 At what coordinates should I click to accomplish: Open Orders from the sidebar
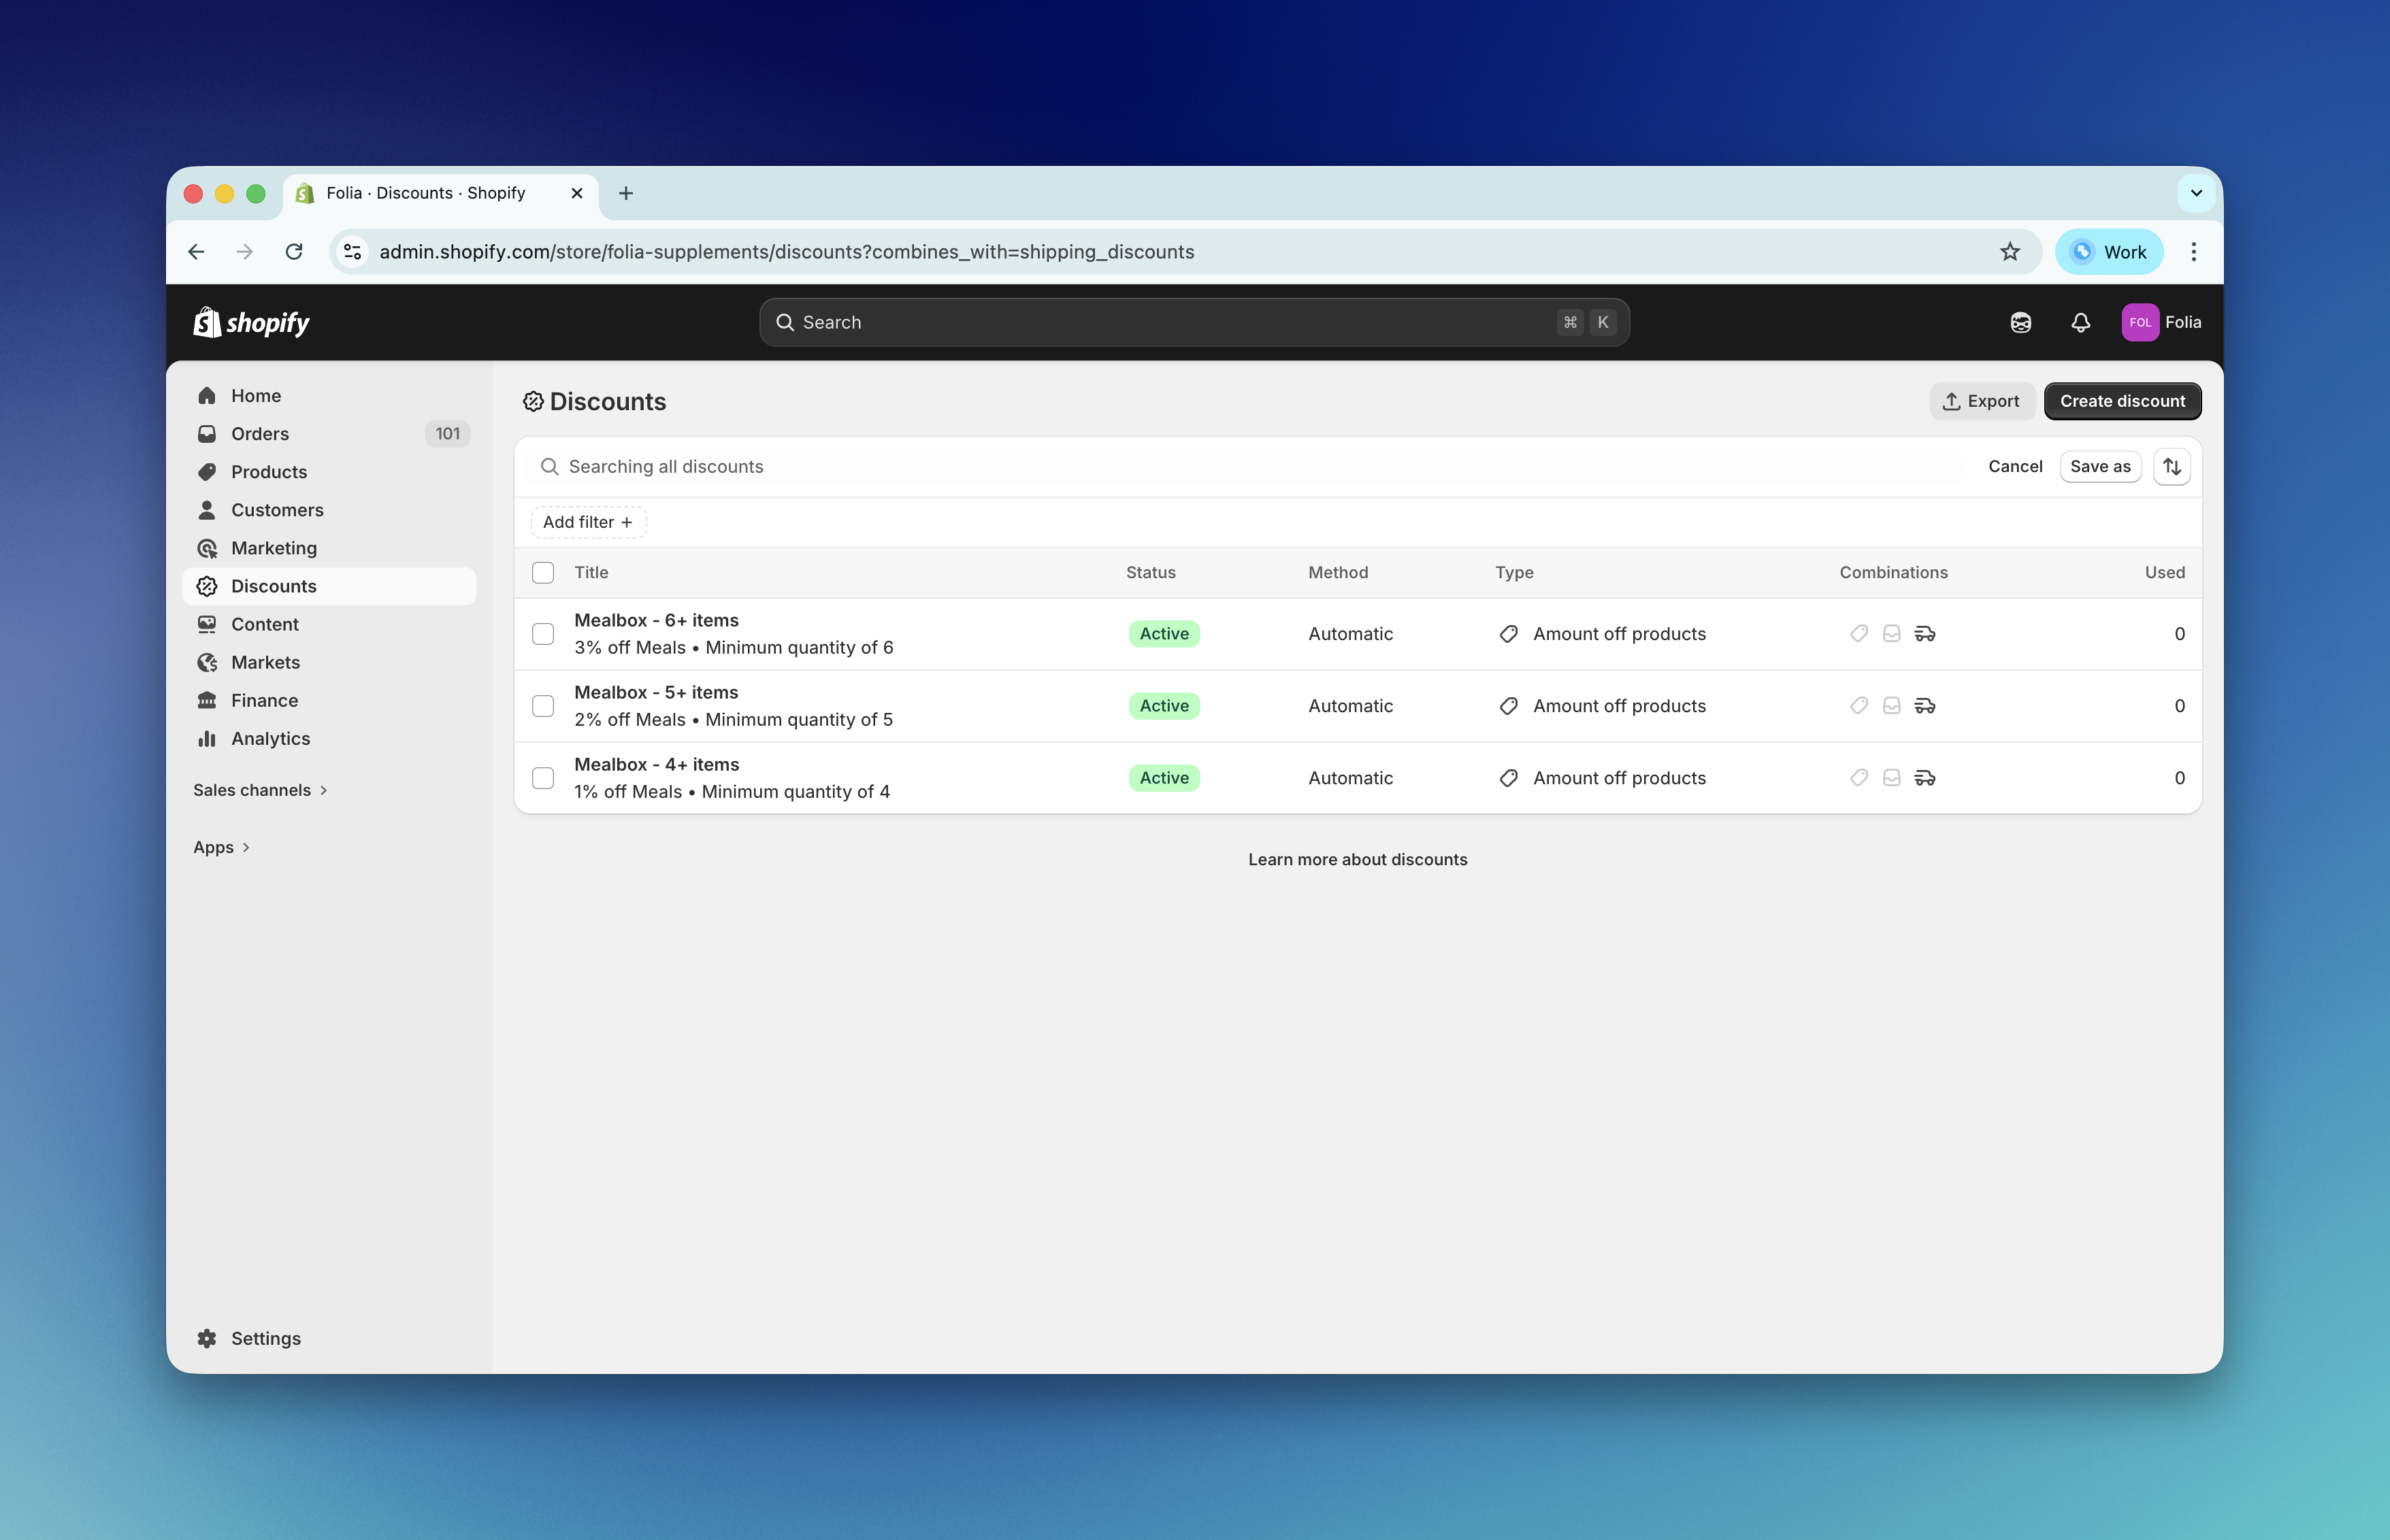point(260,433)
